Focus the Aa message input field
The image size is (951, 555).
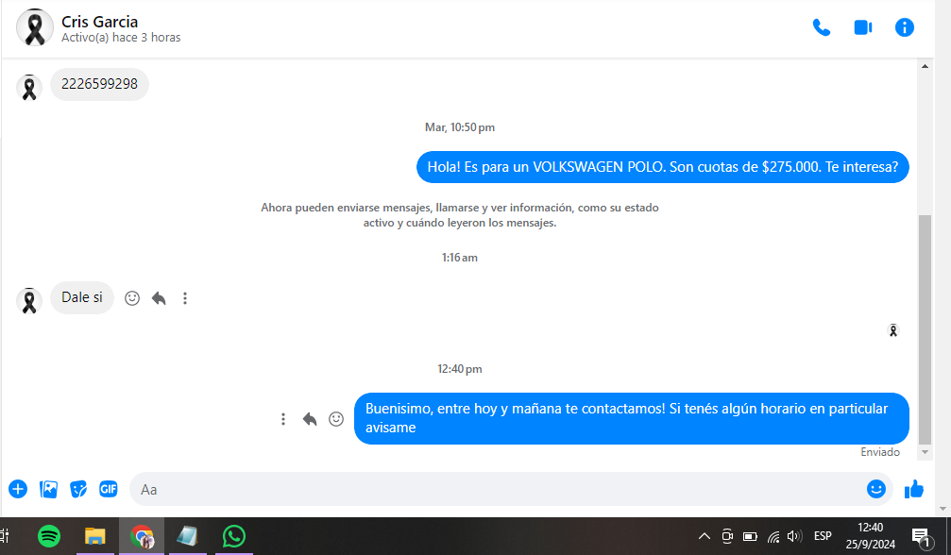click(x=498, y=490)
